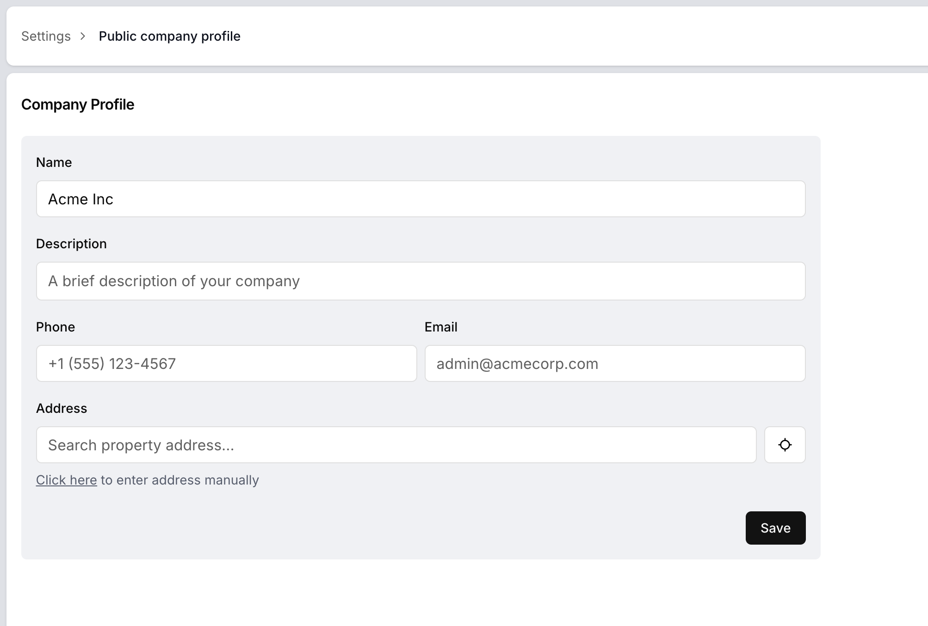Image resolution: width=928 pixels, height=626 pixels.
Task: Focus the Description input field
Action: click(x=421, y=281)
